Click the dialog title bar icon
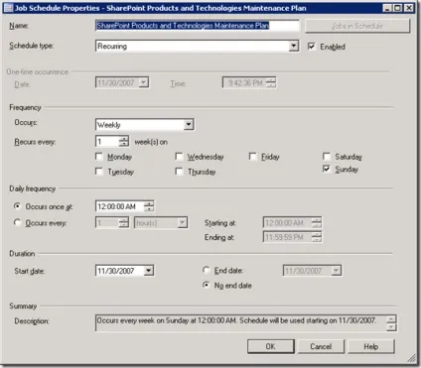 pos(9,8)
